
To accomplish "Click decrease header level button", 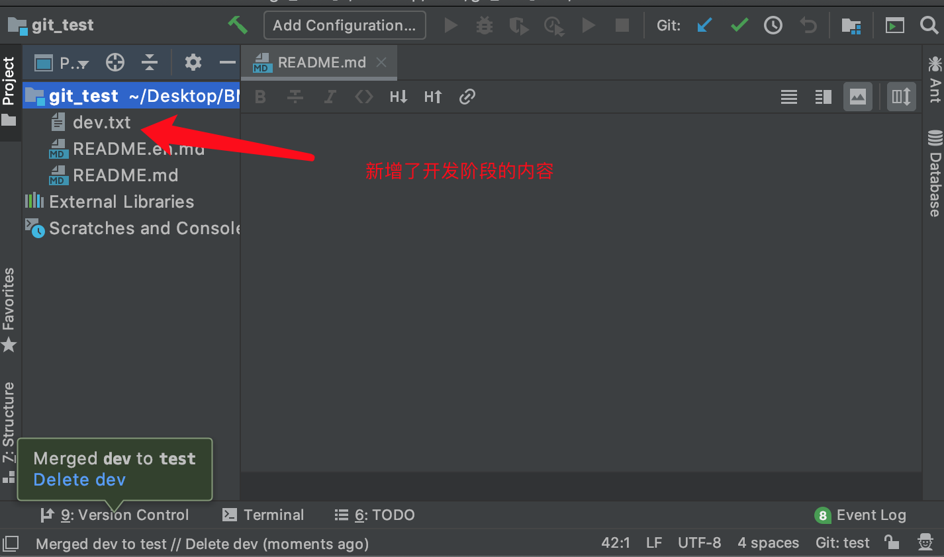I will [399, 97].
